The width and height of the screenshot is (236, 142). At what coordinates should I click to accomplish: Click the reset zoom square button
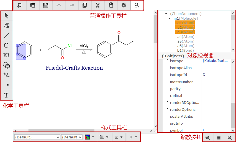[x=219, y=138]
